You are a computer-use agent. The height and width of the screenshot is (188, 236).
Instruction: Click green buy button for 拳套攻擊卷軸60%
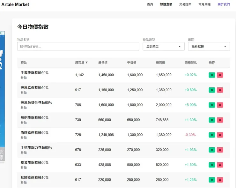(212, 165)
